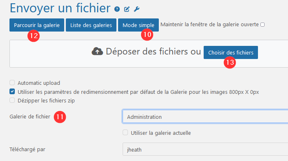Enable Dézipper les fichiers zip
This screenshot has width=288, height=161.
(12, 100)
